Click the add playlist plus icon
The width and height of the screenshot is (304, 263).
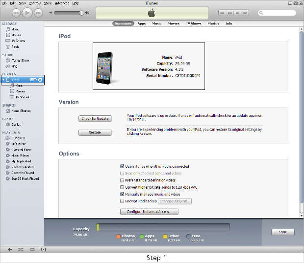pyautogui.click(x=10, y=249)
